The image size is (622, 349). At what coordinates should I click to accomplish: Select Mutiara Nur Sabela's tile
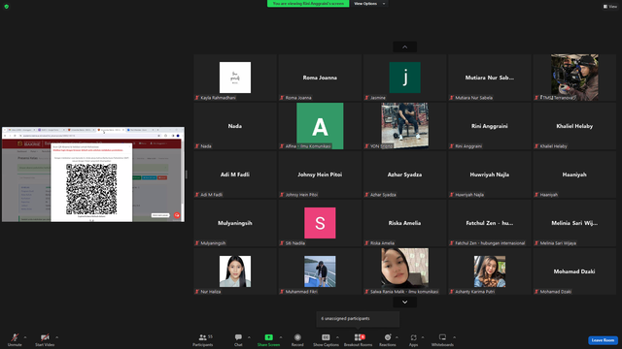490,78
